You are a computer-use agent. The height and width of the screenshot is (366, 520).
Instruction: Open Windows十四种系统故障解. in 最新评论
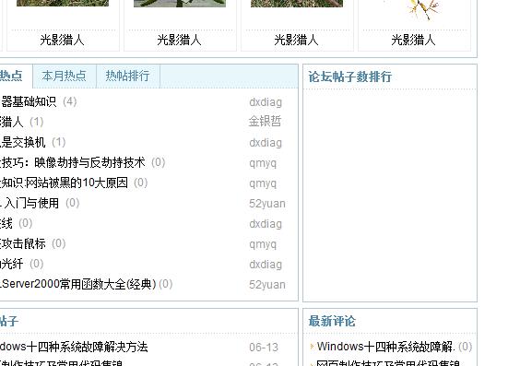(385, 347)
